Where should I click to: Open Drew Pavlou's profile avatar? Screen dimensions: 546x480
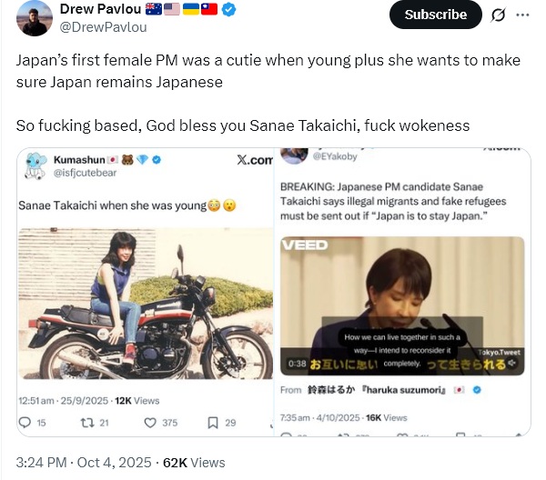[35, 17]
